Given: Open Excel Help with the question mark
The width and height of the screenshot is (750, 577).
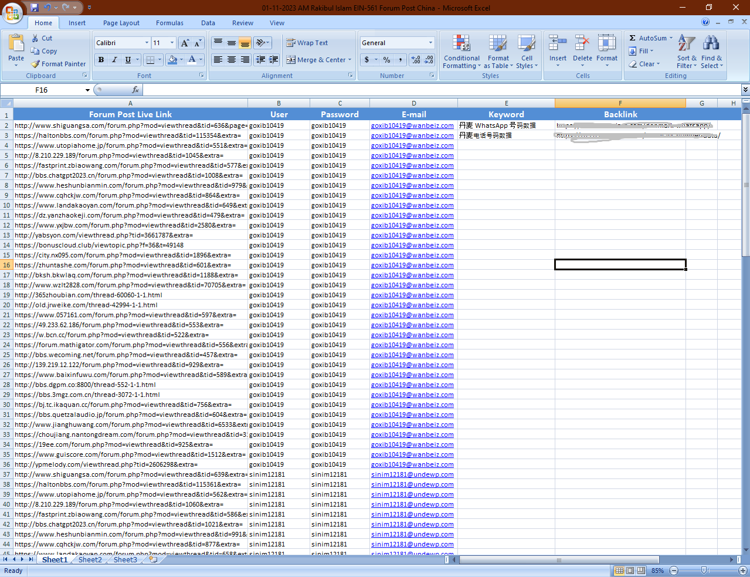Looking at the screenshot, I should pos(705,22).
